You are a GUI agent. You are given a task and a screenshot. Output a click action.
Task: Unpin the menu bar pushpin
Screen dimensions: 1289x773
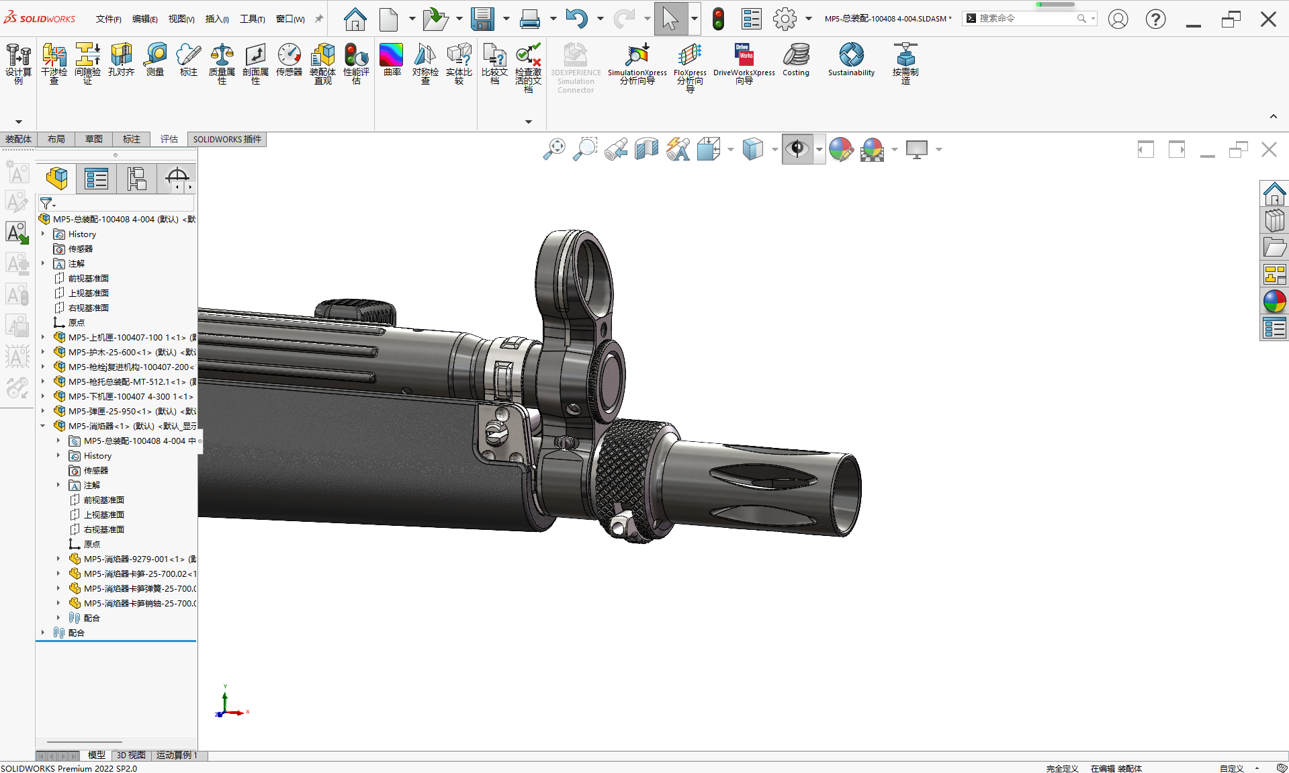tap(318, 19)
